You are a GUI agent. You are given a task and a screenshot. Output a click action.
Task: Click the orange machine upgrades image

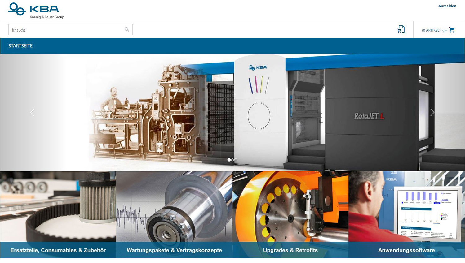point(290,206)
